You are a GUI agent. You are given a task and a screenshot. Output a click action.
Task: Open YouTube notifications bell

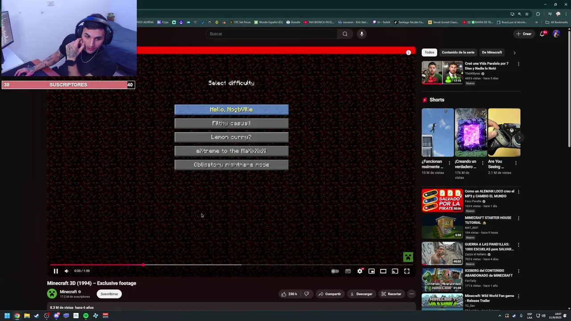[542, 34]
